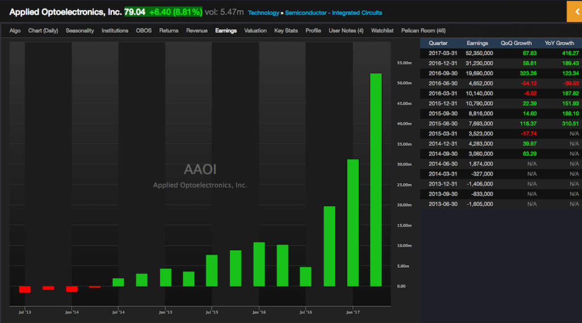Click the -1,605,000 earnings value
Viewport: 582px width, 323px height.
point(480,204)
